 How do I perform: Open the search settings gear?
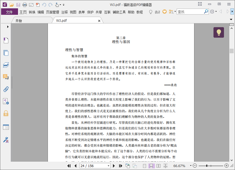(x=212, y=12)
